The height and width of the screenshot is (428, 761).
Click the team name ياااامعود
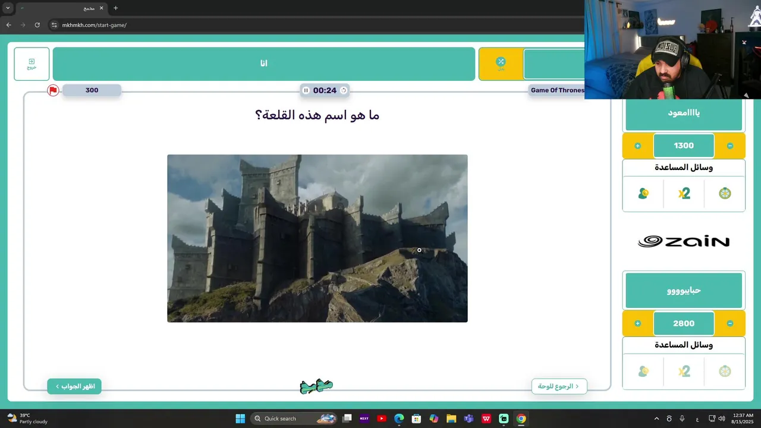684,113
